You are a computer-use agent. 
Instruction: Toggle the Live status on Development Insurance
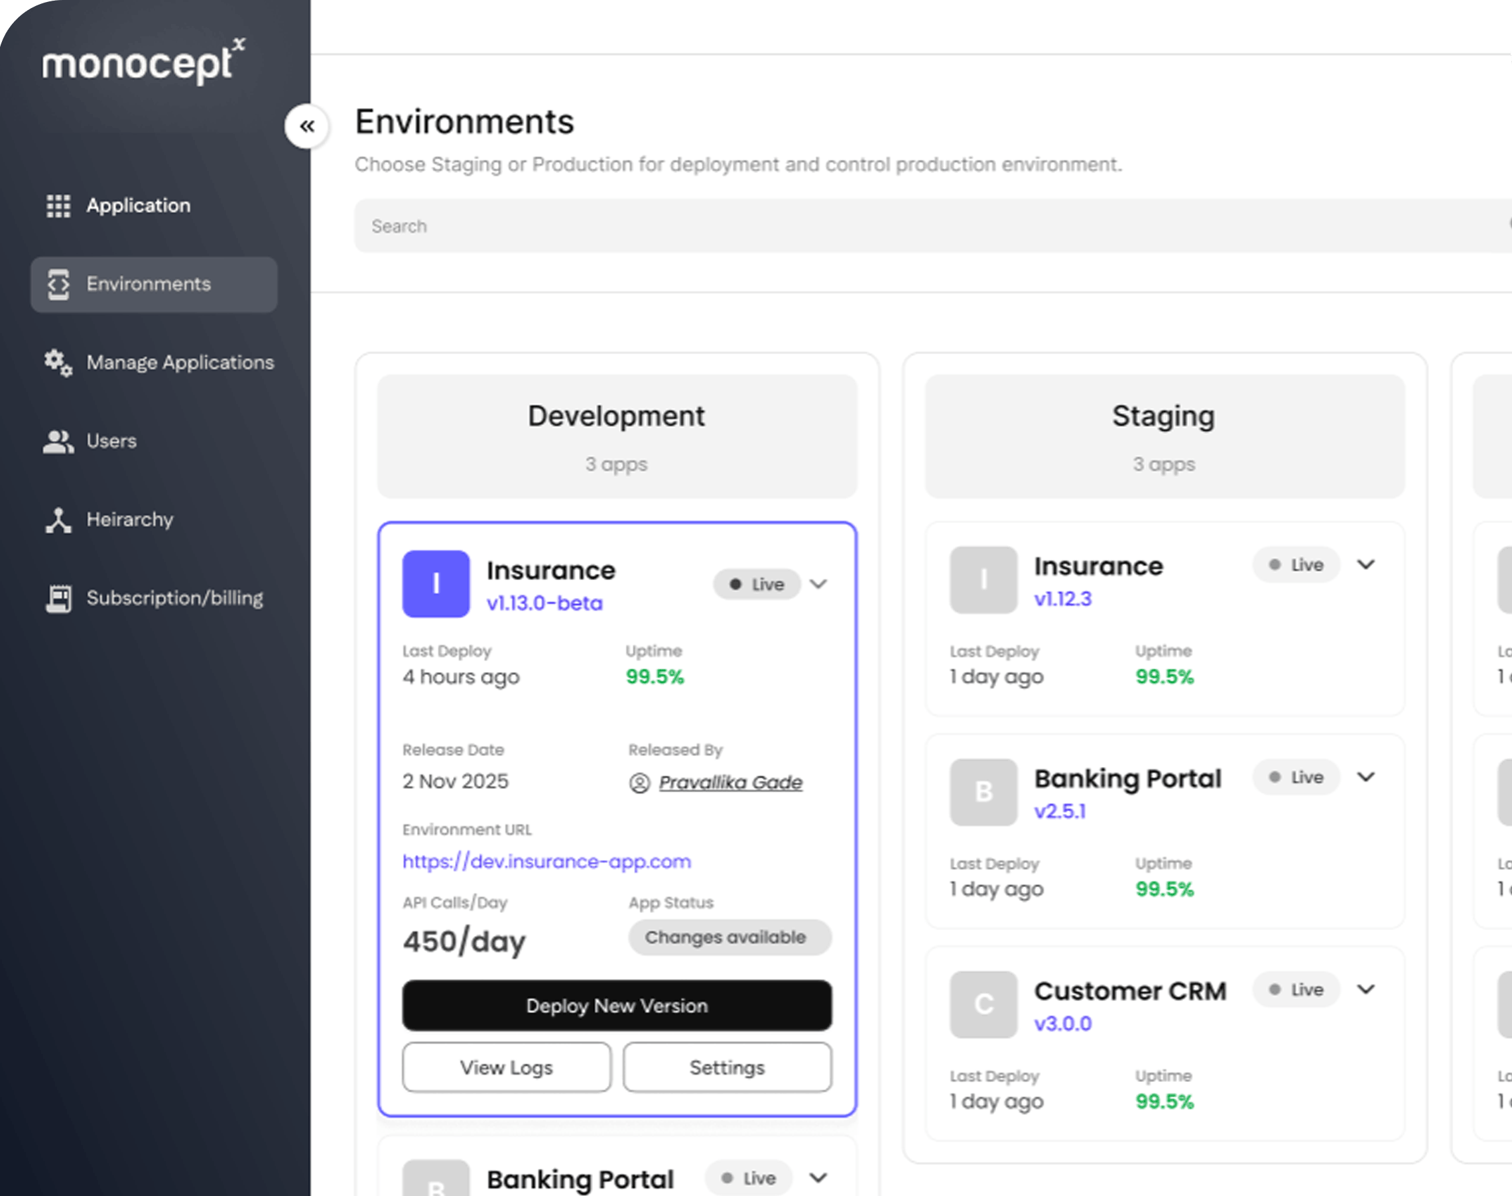coord(757,584)
